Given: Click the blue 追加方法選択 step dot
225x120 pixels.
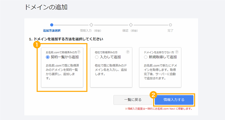Looking at the screenshot, I should tap(52, 25).
